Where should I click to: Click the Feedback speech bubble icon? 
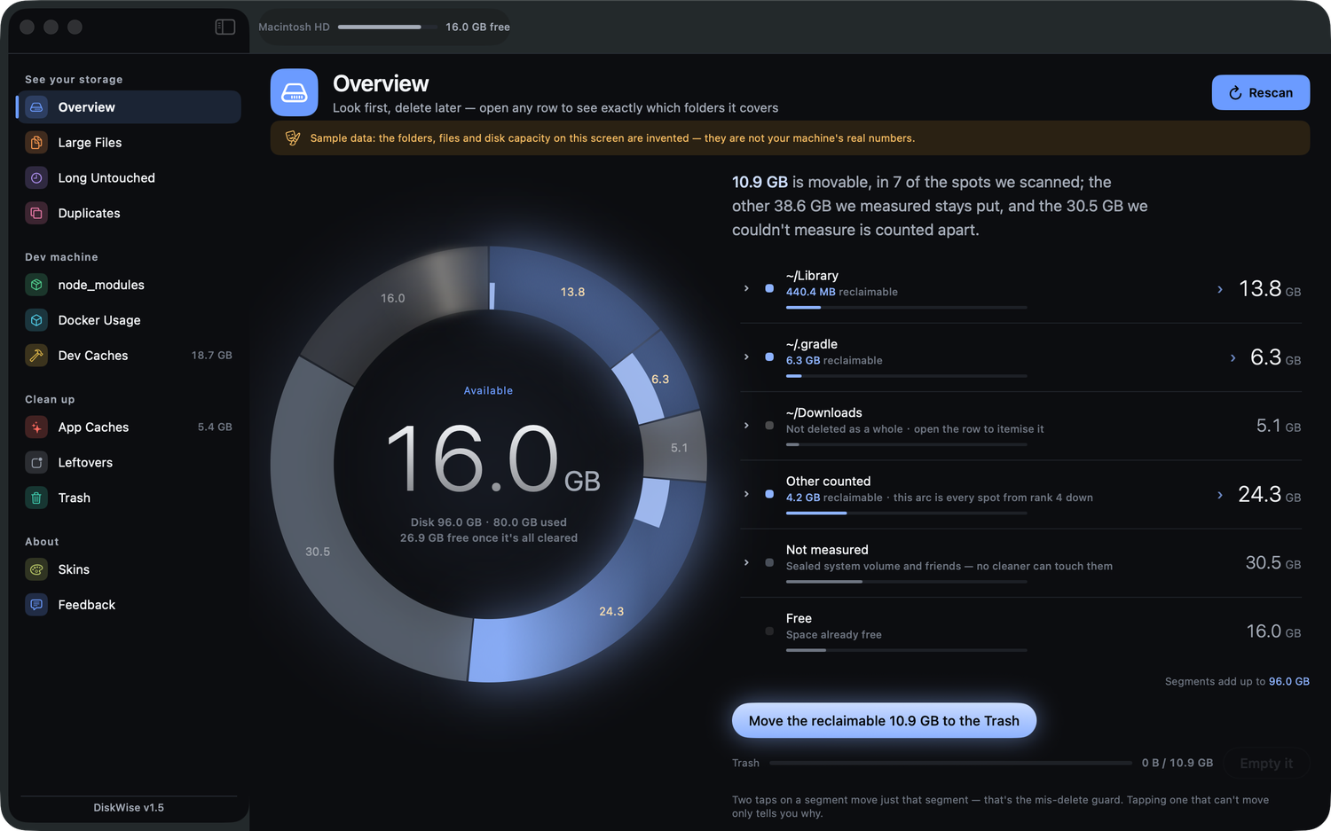(x=36, y=605)
